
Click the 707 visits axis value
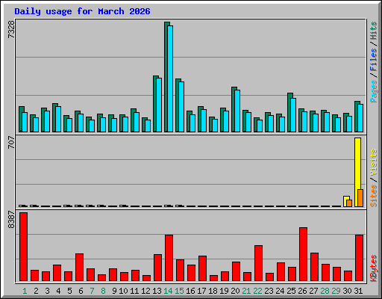coord(11,142)
